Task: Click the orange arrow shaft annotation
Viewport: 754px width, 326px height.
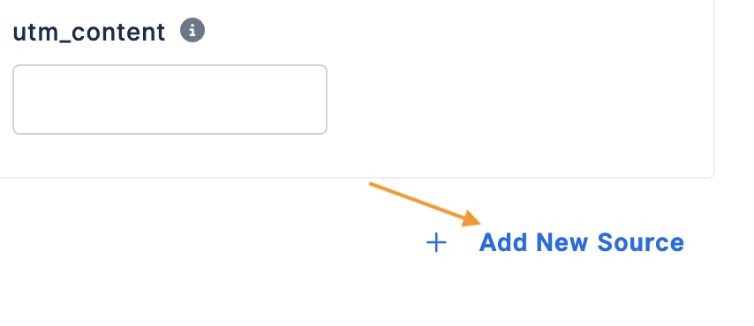Action: (x=416, y=200)
